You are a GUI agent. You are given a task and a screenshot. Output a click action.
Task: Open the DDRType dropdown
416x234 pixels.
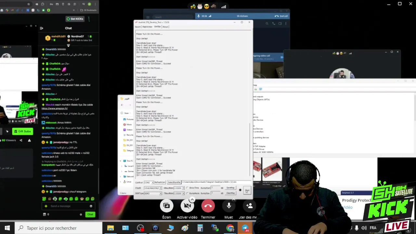click(x=153, y=193)
